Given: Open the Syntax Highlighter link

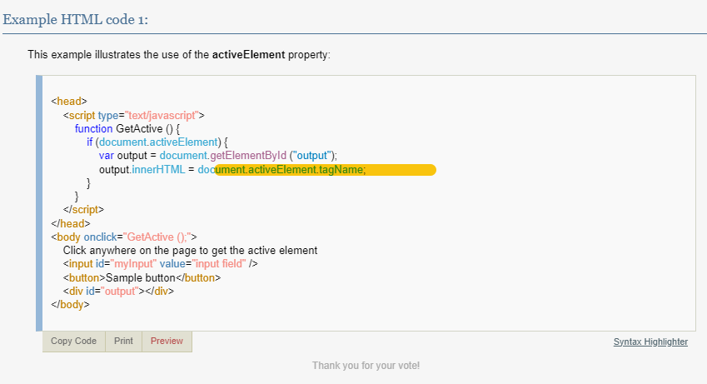Looking at the screenshot, I should [650, 342].
